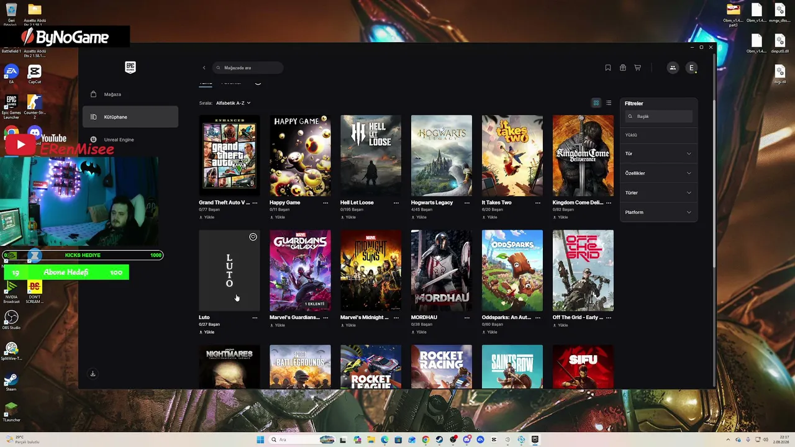This screenshot has height=447, width=795.
Task: Expand the Özellikler filter section
Action: (658, 173)
